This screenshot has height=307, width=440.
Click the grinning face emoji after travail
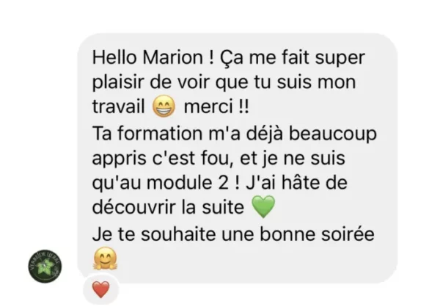(x=164, y=106)
